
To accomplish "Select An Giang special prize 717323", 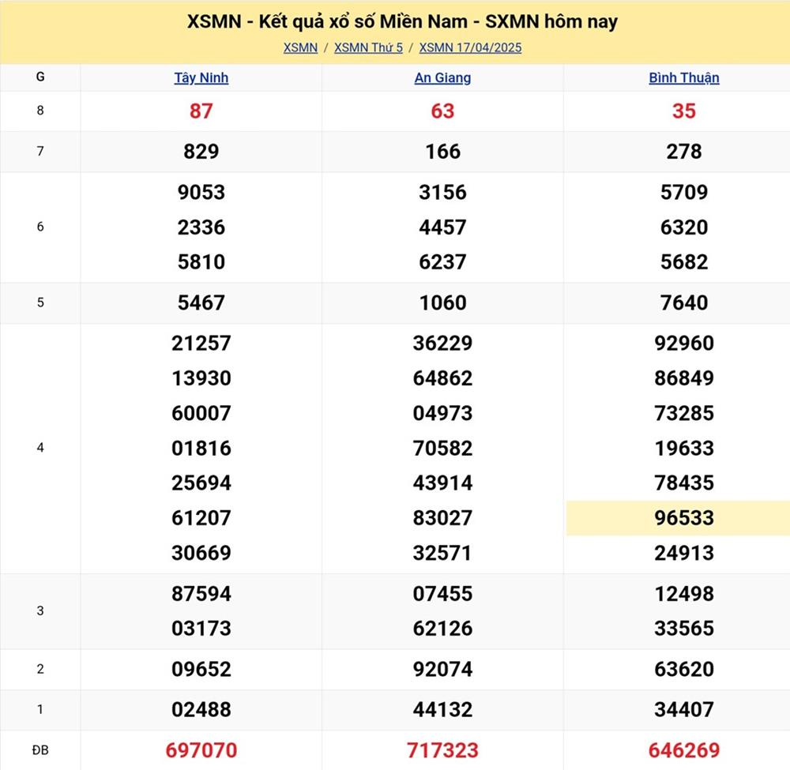I will (442, 749).
